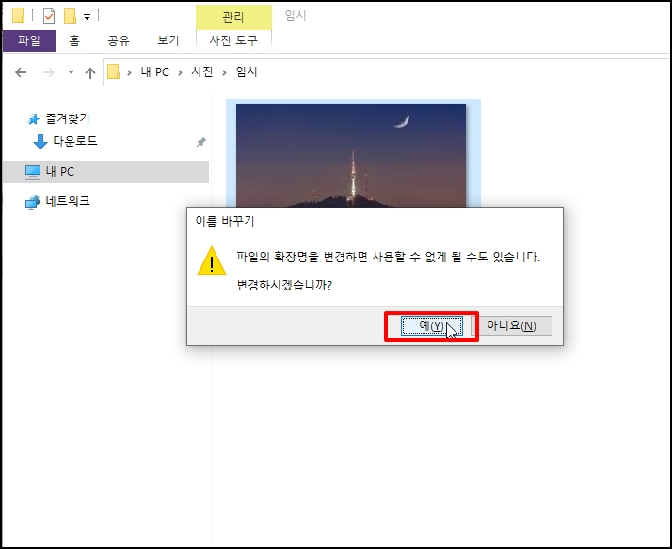Click 사진 in the address path

pyautogui.click(x=201, y=71)
